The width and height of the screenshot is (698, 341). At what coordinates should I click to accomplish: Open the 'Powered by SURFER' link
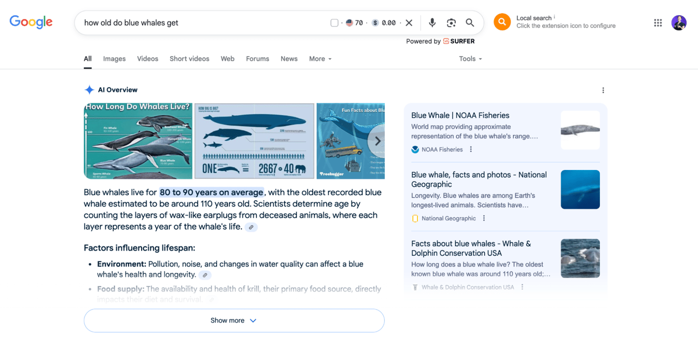pos(440,41)
